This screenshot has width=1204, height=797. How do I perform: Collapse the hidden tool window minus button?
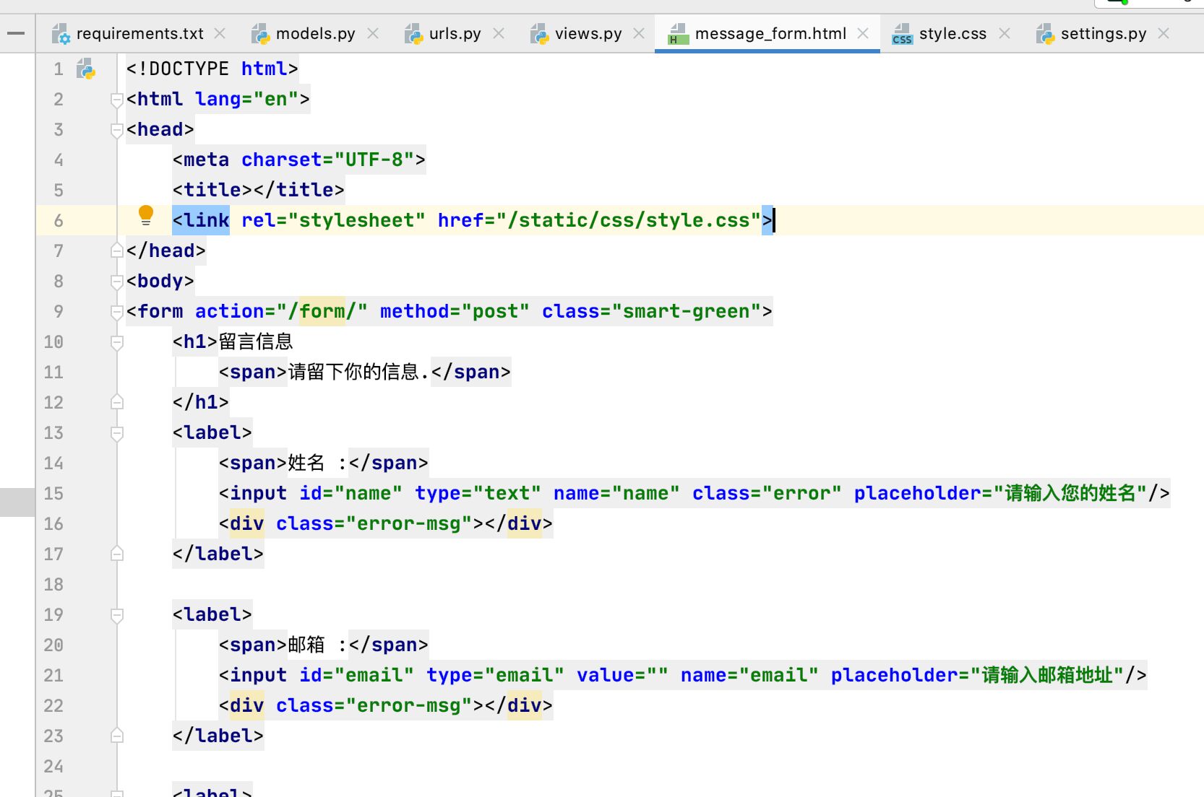tap(16, 33)
